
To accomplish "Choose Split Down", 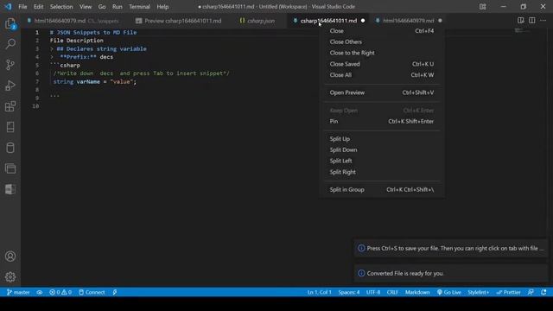I will pyautogui.click(x=382, y=149).
